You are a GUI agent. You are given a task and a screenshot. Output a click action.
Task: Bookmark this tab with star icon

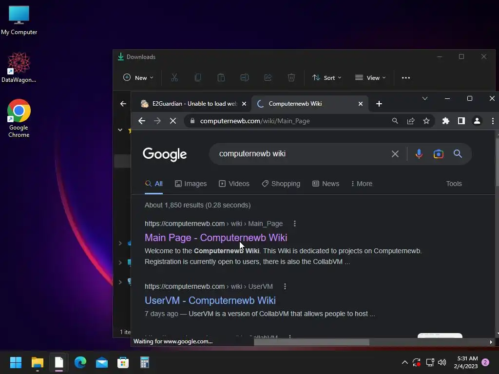426,121
